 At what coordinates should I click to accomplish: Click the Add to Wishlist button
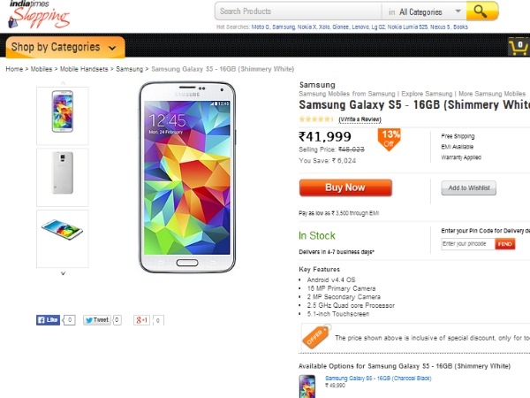pyautogui.click(x=468, y=188)
